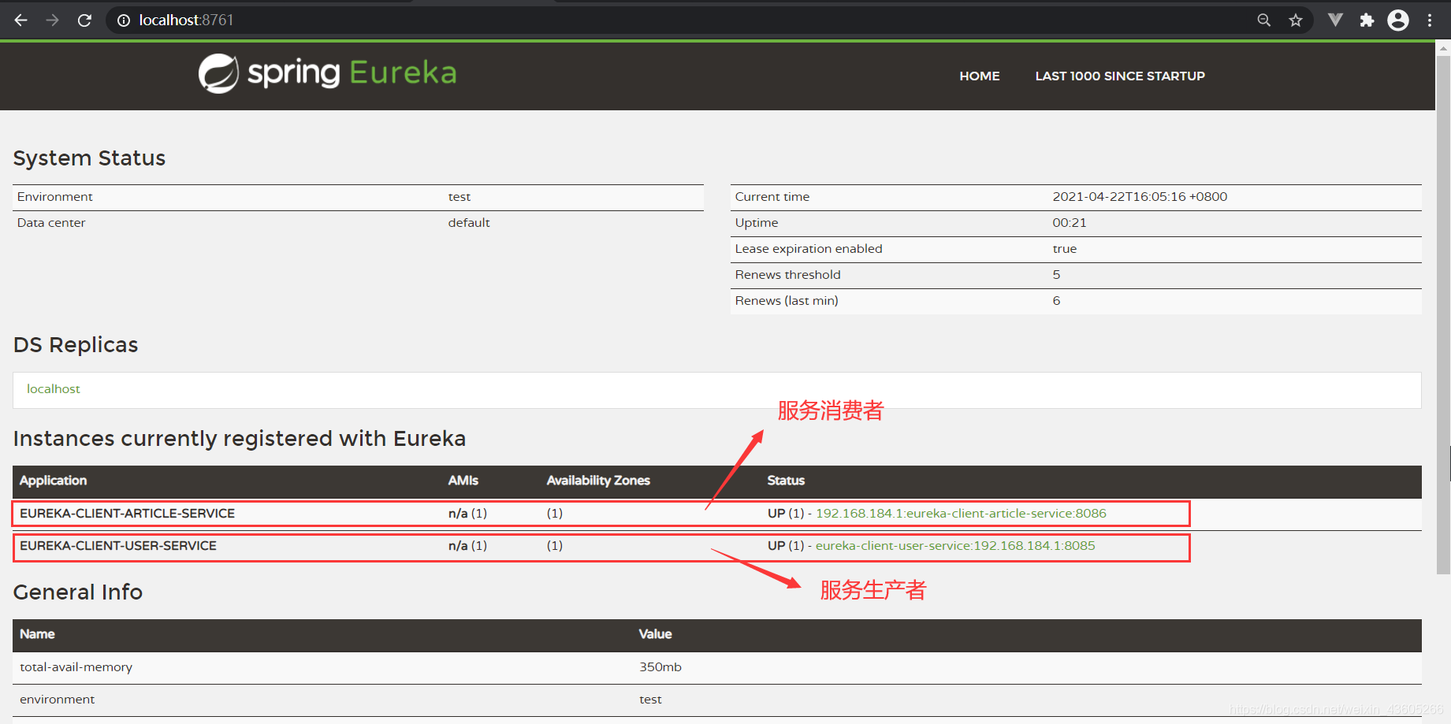Click the DS Replicas heading
This screenshot has width=1451, height=724.
pos(76,345)
